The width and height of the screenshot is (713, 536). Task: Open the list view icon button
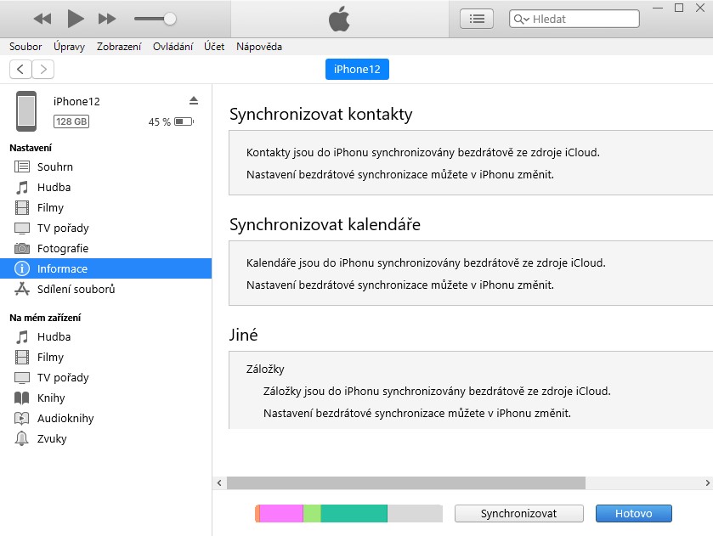click(477, 19)
